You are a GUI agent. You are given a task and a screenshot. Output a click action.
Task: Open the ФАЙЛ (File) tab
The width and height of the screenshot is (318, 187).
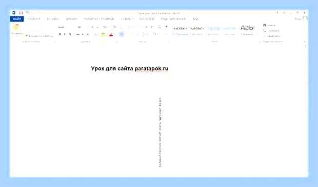(x=17, y=19)
